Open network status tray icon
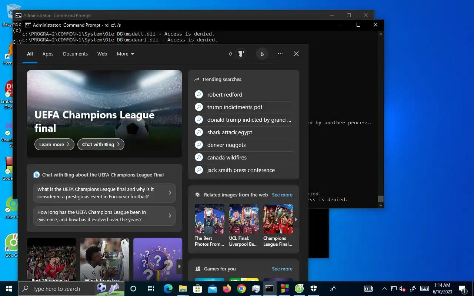Screen dimensions: 474x296 [x=394, y=289]
